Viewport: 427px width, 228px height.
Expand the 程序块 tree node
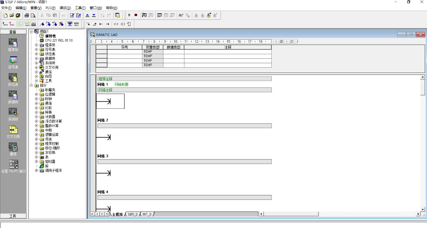point(37,45)
